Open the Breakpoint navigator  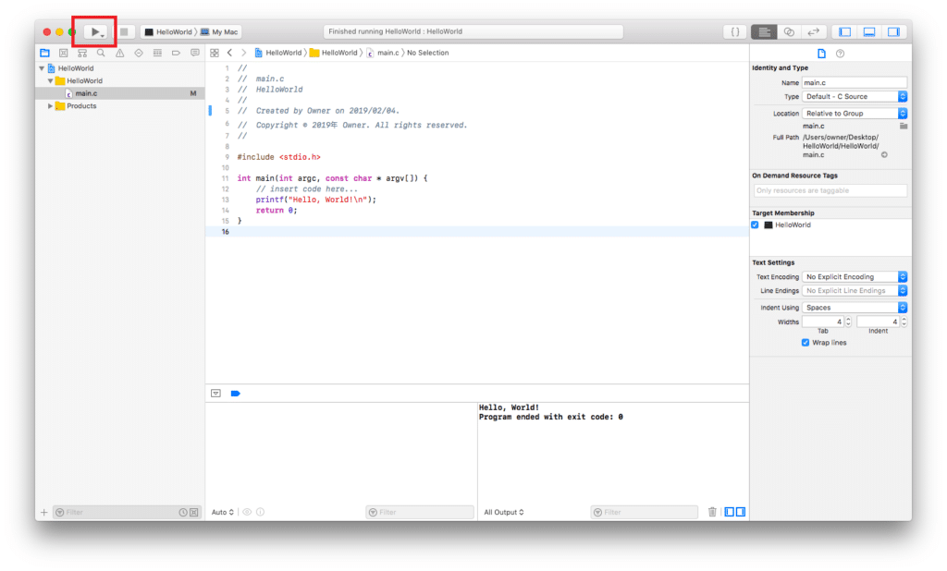click(x=177, y=53)
